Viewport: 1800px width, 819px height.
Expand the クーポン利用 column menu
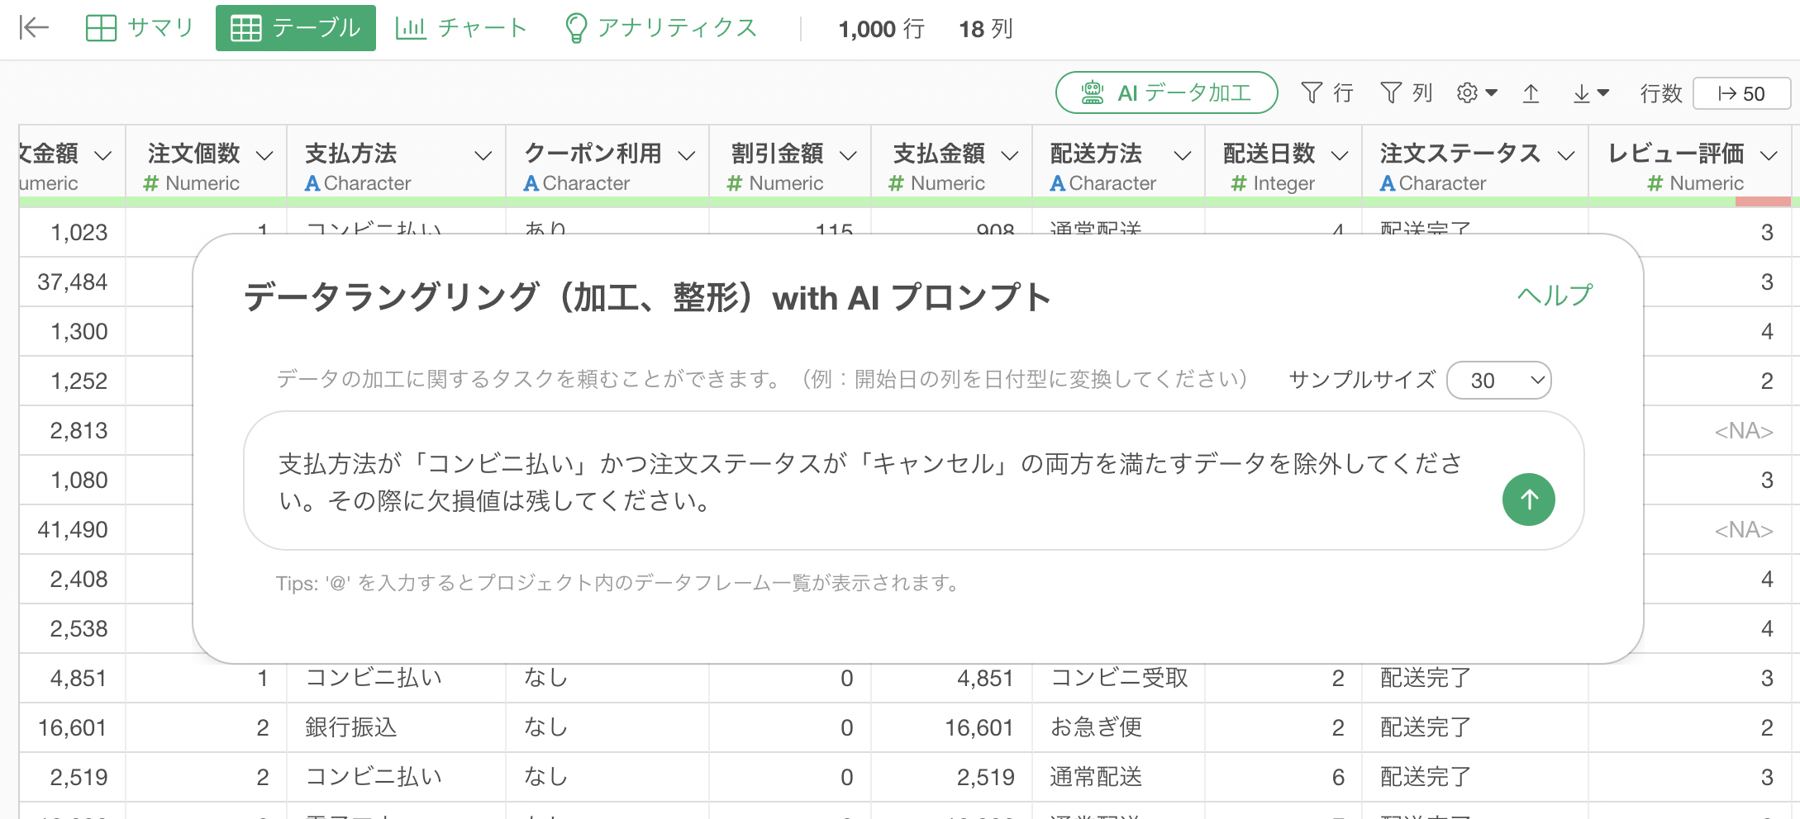(x=686, y=155)
